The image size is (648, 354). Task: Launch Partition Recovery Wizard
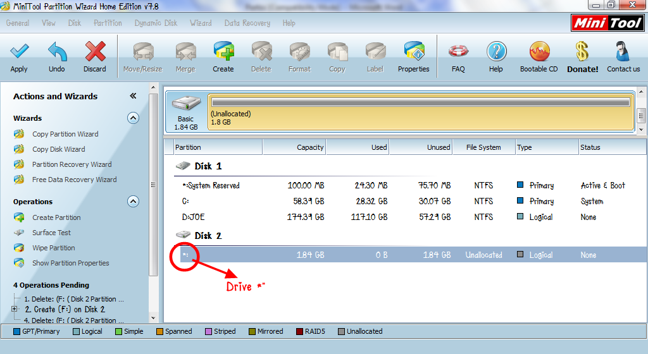pyautogui.click(x=72, y=164)
